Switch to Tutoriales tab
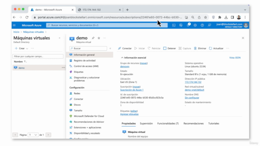The width and height of the screenshot is (260, 146). coord(214,123)
